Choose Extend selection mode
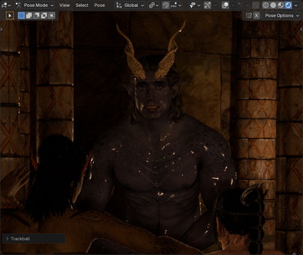Screen dimensions: 303x255 (29, 15)
